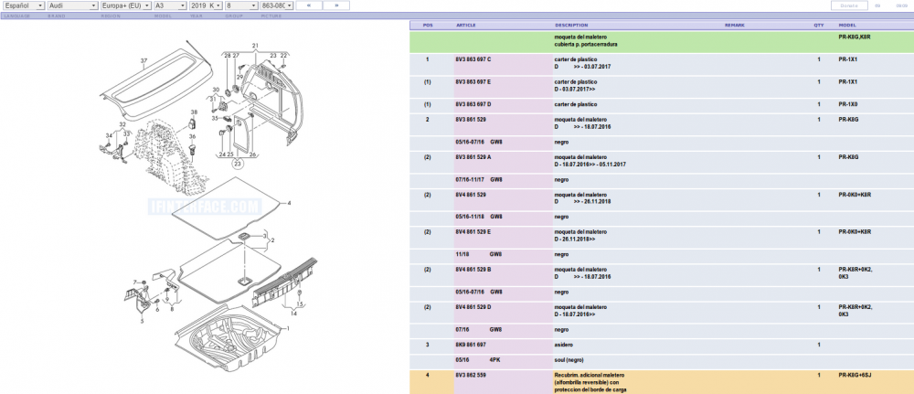The height and width of the screenshot is (394, 914).
Task: Go to the previous picture with the « button
Action: pos(309,5)
